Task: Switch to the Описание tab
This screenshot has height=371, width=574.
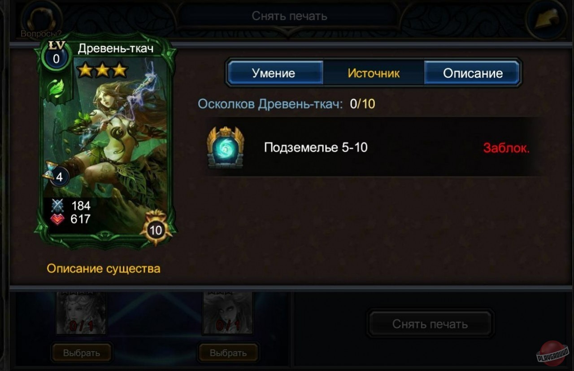Action: (473, 73)
